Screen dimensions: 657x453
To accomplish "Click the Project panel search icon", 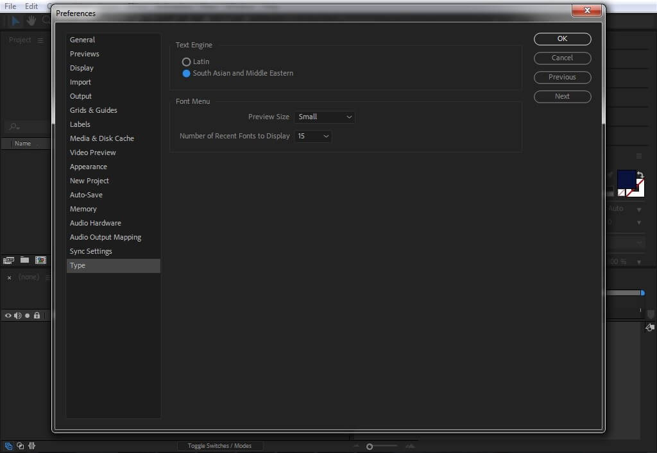I will 14,126.
